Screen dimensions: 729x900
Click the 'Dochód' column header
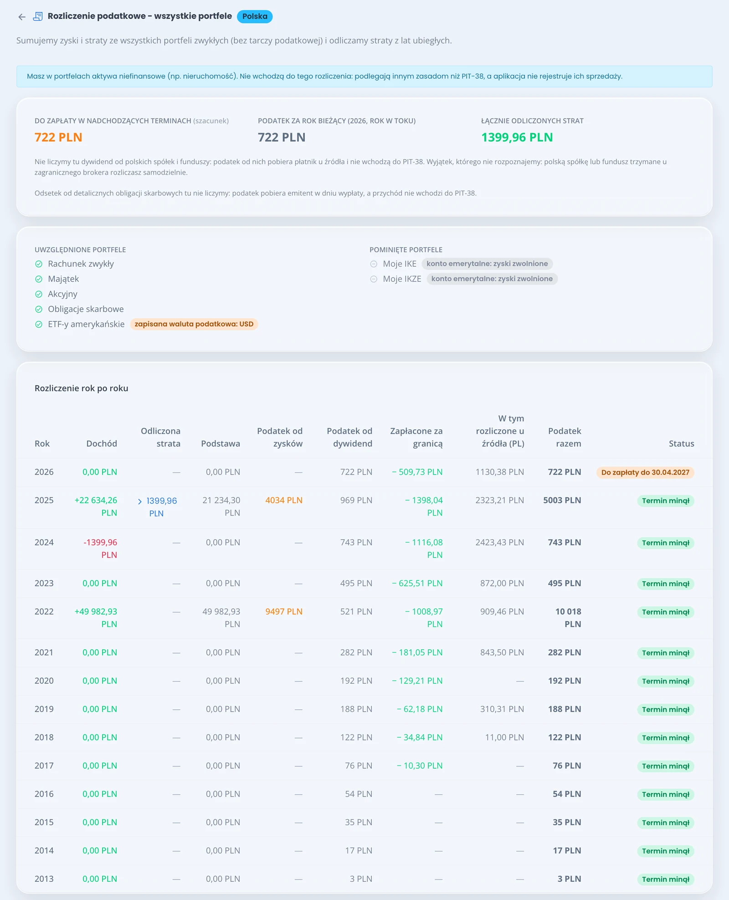pos(102,444)
